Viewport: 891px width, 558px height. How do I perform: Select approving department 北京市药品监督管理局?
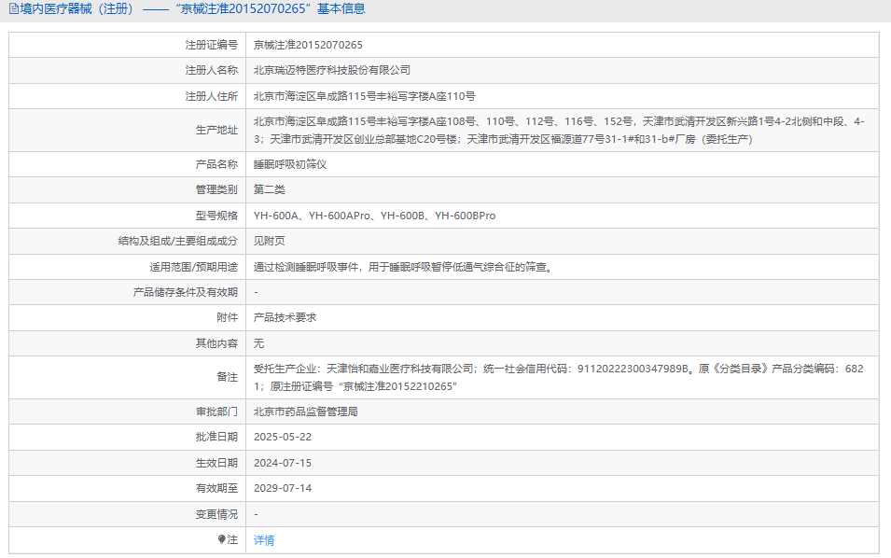point(306,412)
